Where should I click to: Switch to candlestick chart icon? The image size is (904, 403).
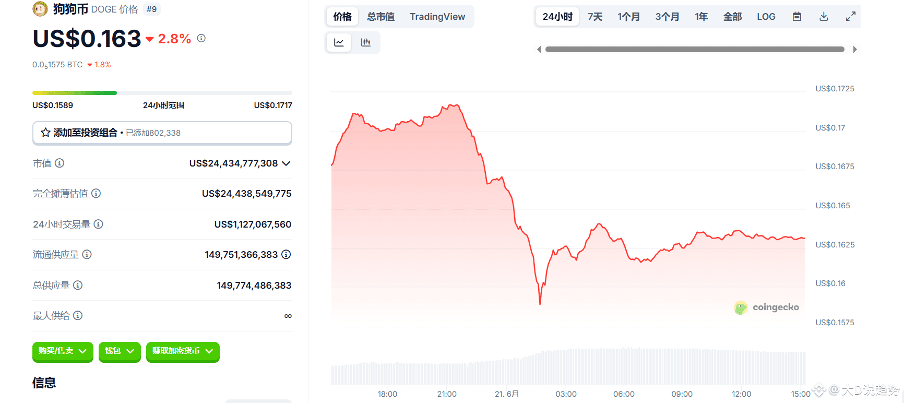[x=366, y=43]
